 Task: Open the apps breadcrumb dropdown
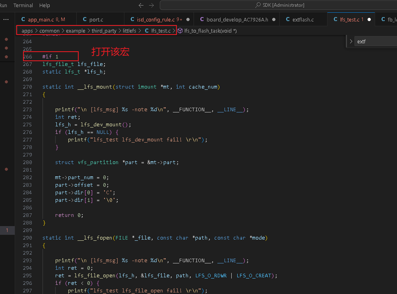(27, 31)
